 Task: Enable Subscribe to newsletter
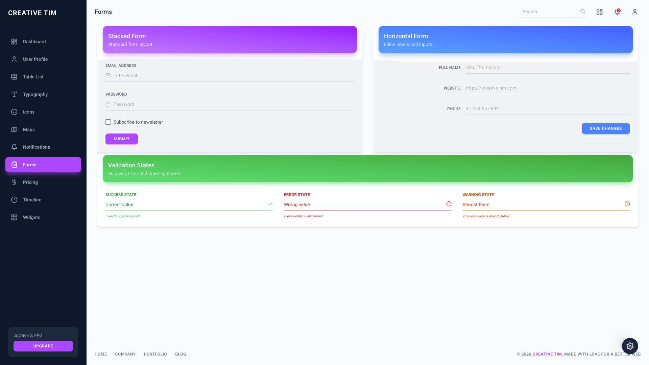108,122
